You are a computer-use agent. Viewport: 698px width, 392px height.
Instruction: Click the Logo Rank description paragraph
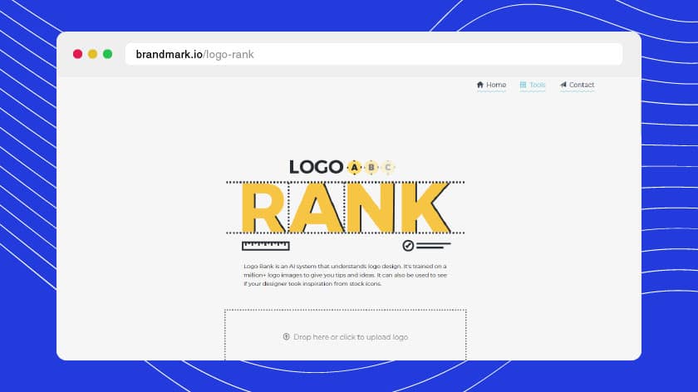(346, 275)
